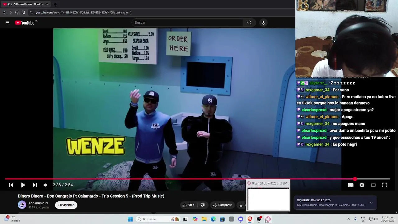Skip to the next video

[35, 185]
